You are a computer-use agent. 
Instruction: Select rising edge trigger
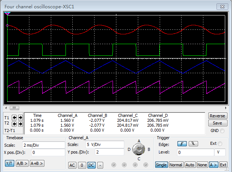[182, 144]
